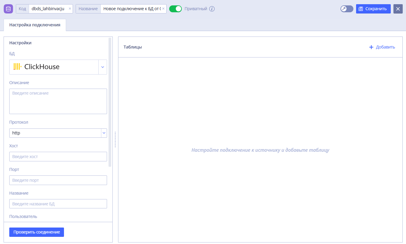Image resolution: width=406 pixels, height=244 pixels.
Task: Click the purple database icon
Action: [8, 9]
